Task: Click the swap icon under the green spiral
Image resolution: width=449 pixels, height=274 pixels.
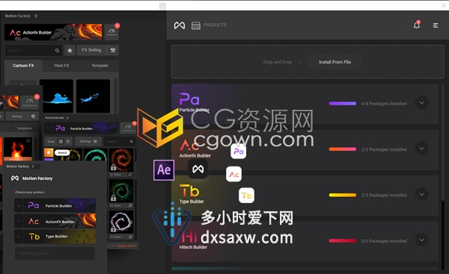Action: coord(130,205)
